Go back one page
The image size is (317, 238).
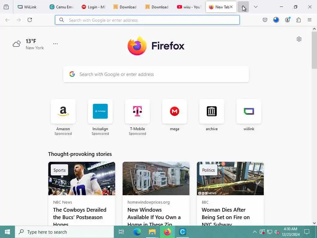click(x=7, y=20)
